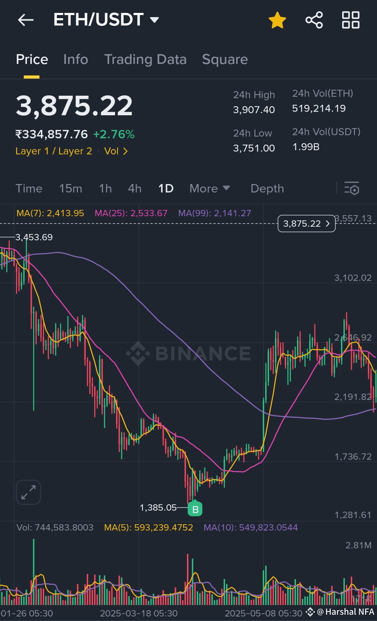Switch to the Price tab
The width and height of the screenshot is (377, 621).
tap(32, 59)
